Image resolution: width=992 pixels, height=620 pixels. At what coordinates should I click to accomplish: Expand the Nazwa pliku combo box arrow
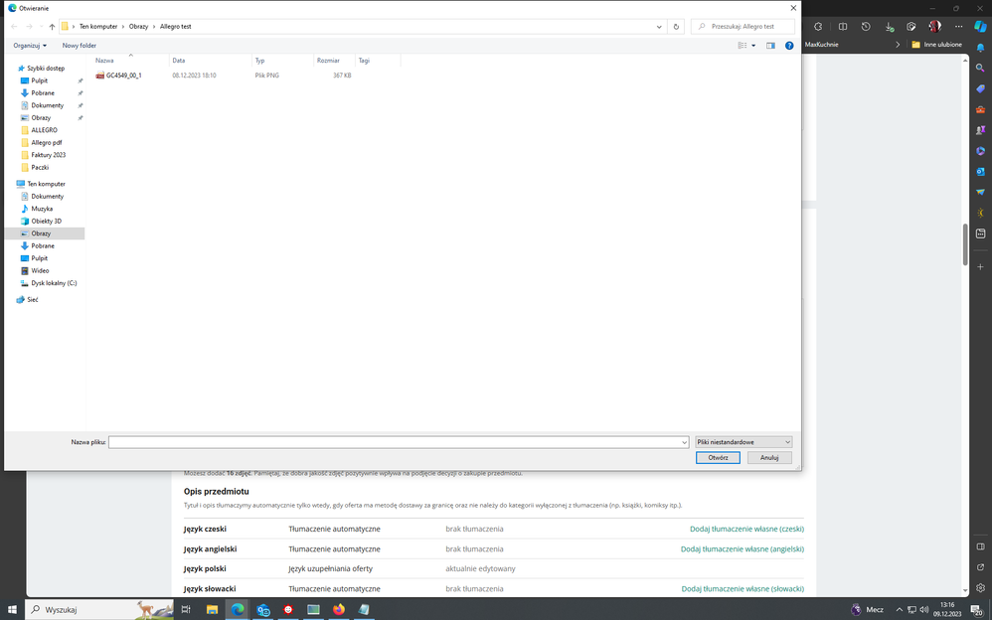(684, 442)
